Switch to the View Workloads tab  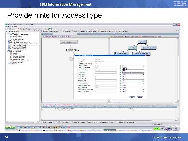(x=78, y=31)
